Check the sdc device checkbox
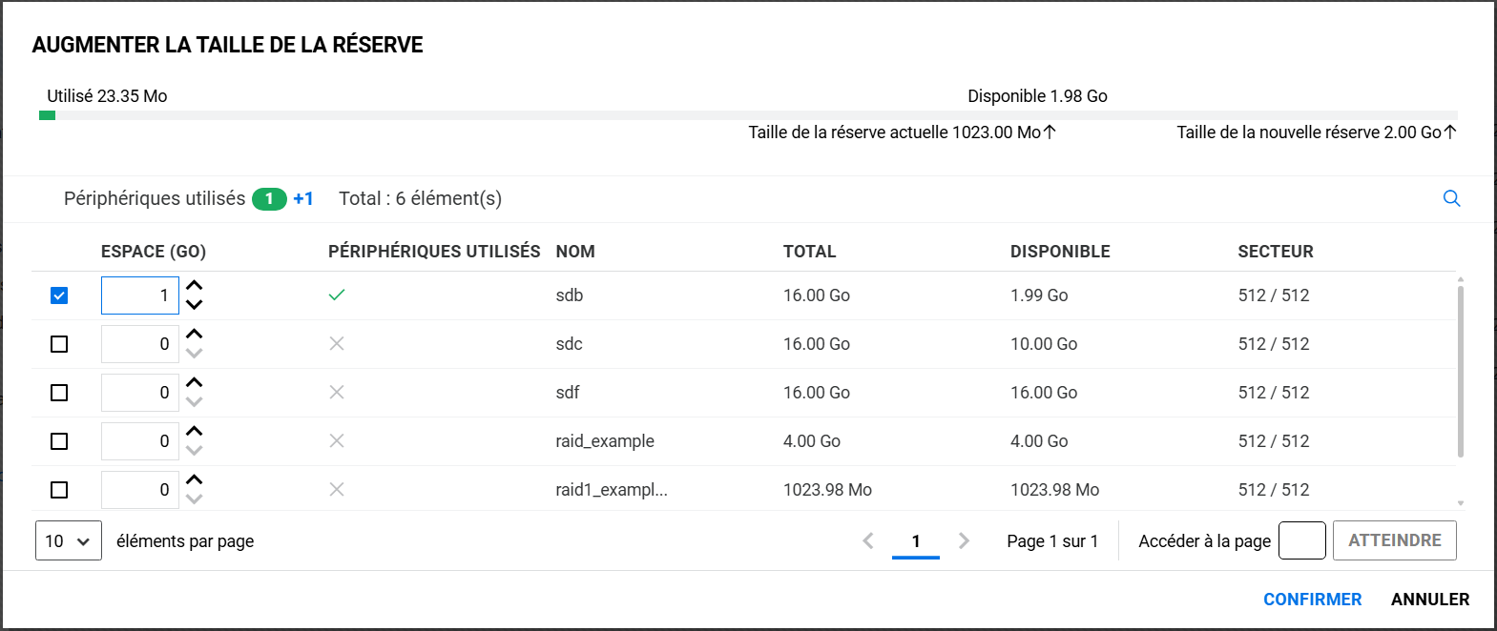 click(x=59, y=344)
